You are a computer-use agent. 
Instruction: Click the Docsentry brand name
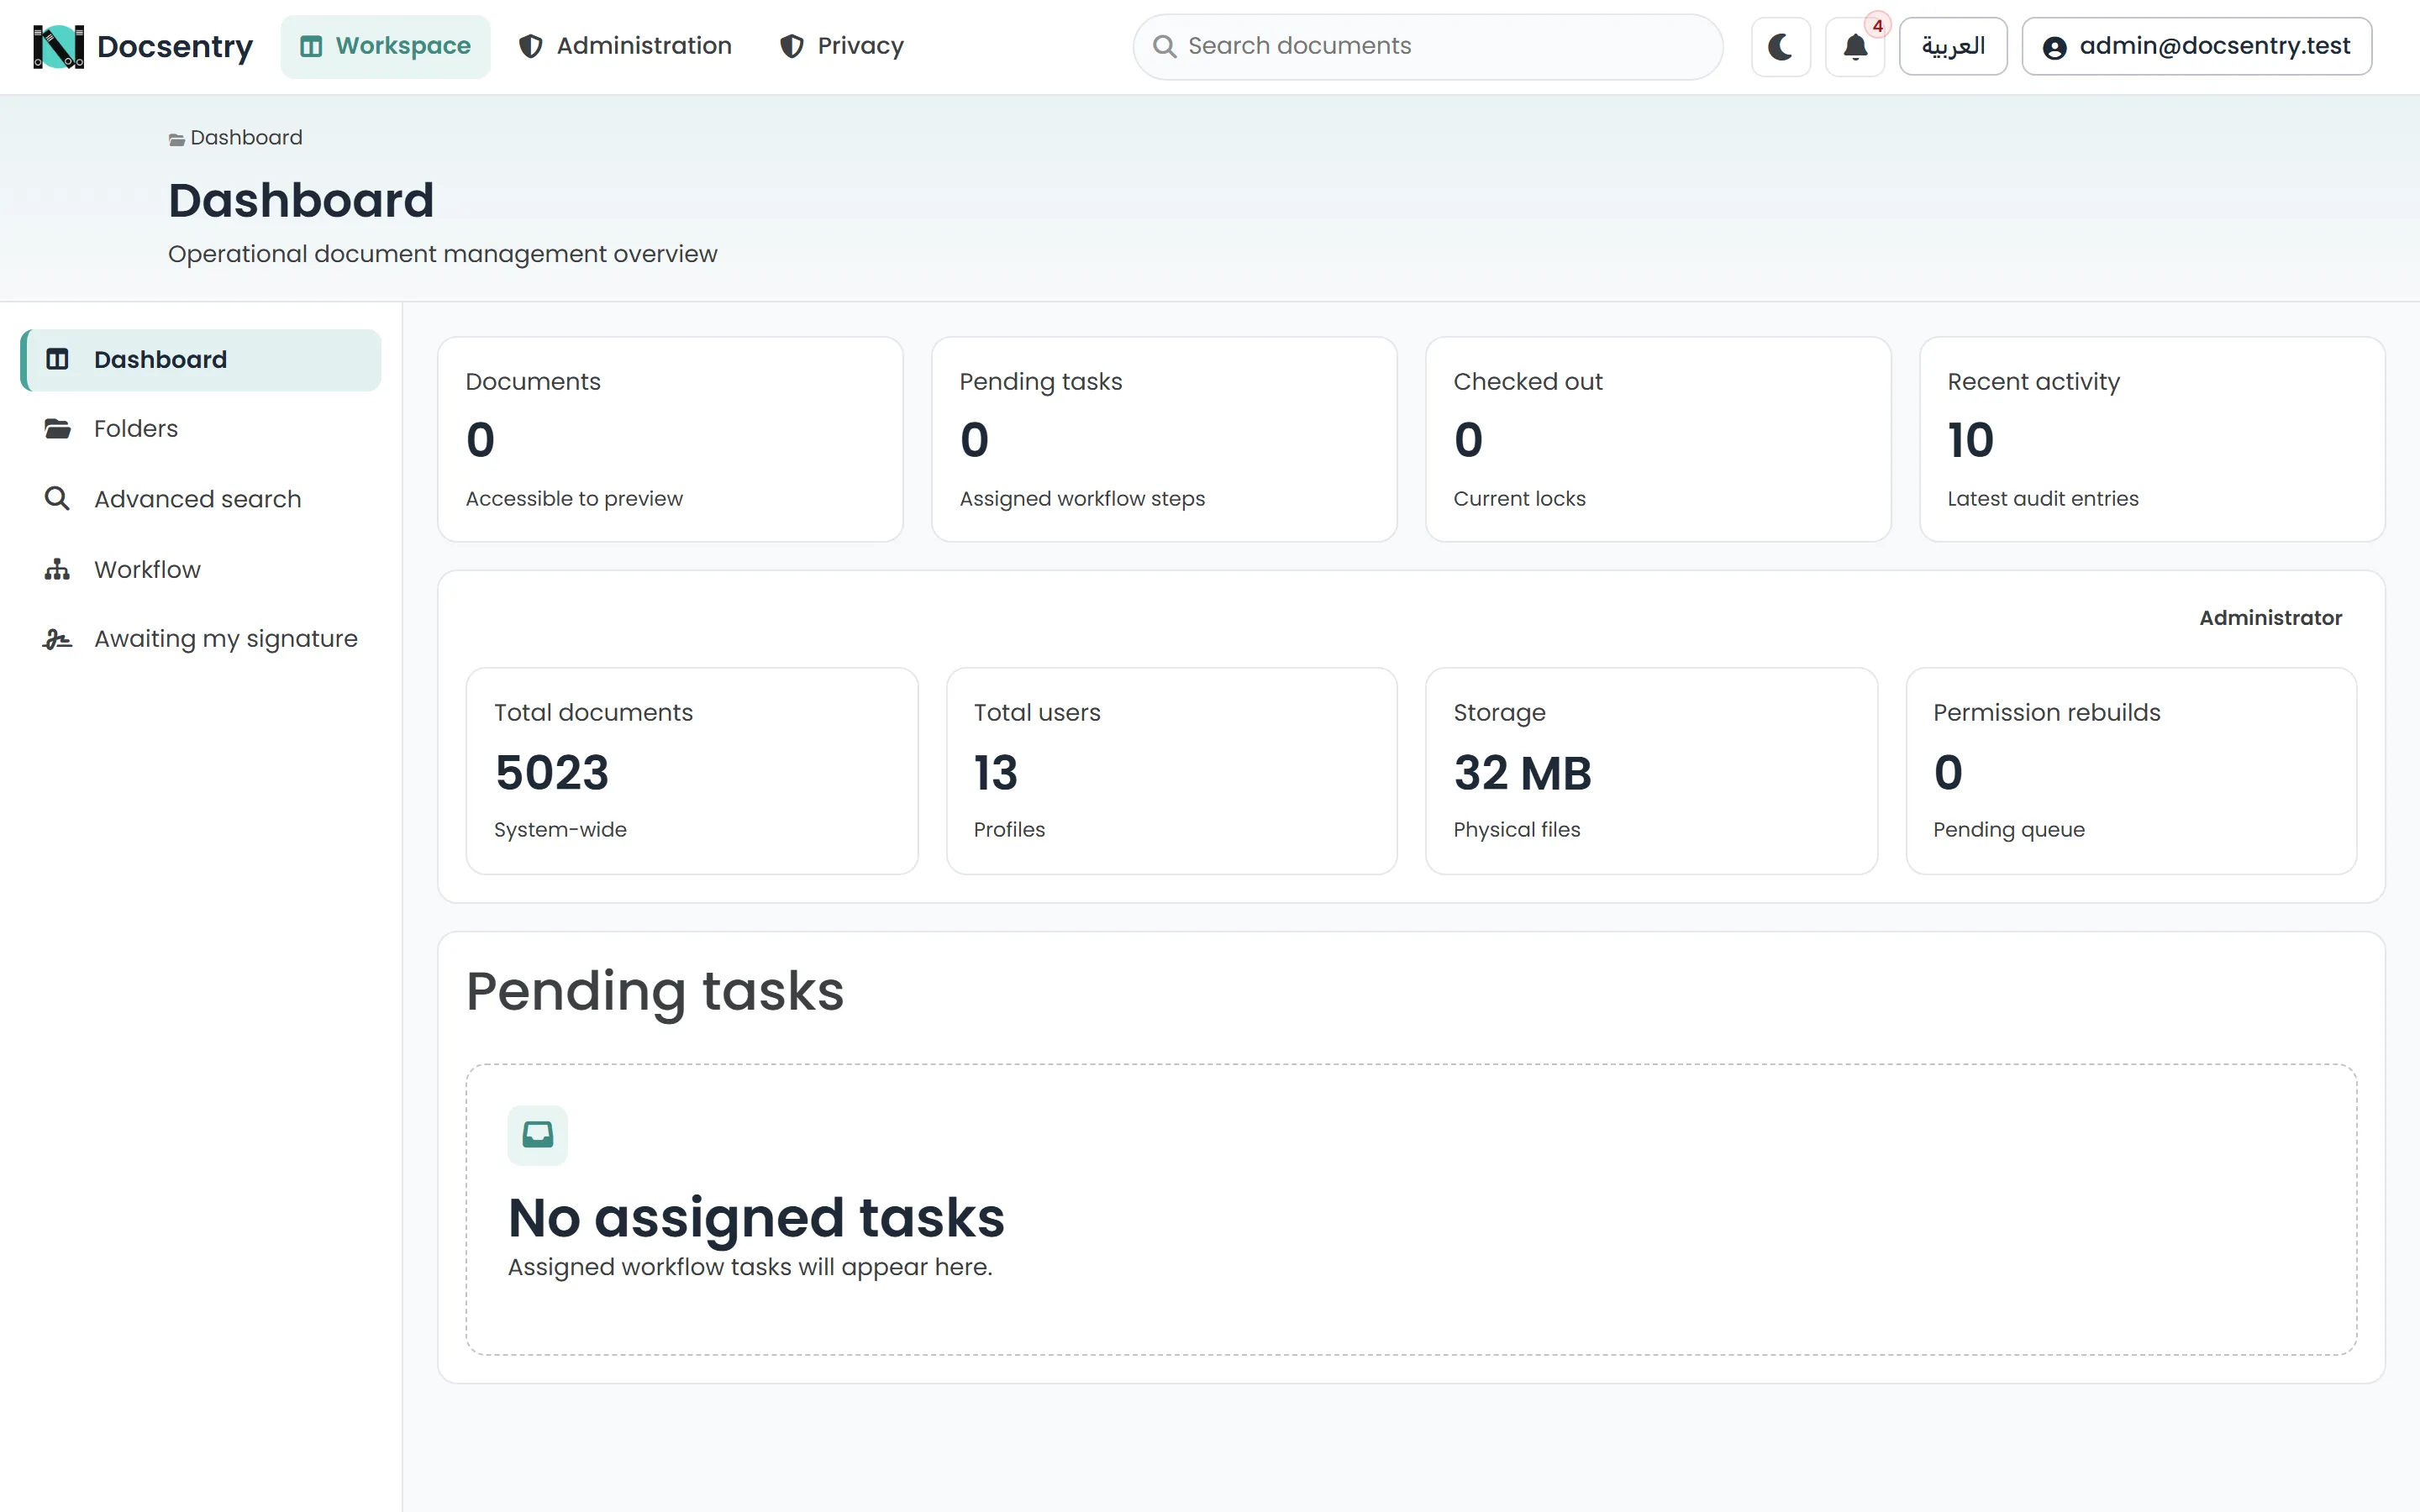(x=174, y=46)
